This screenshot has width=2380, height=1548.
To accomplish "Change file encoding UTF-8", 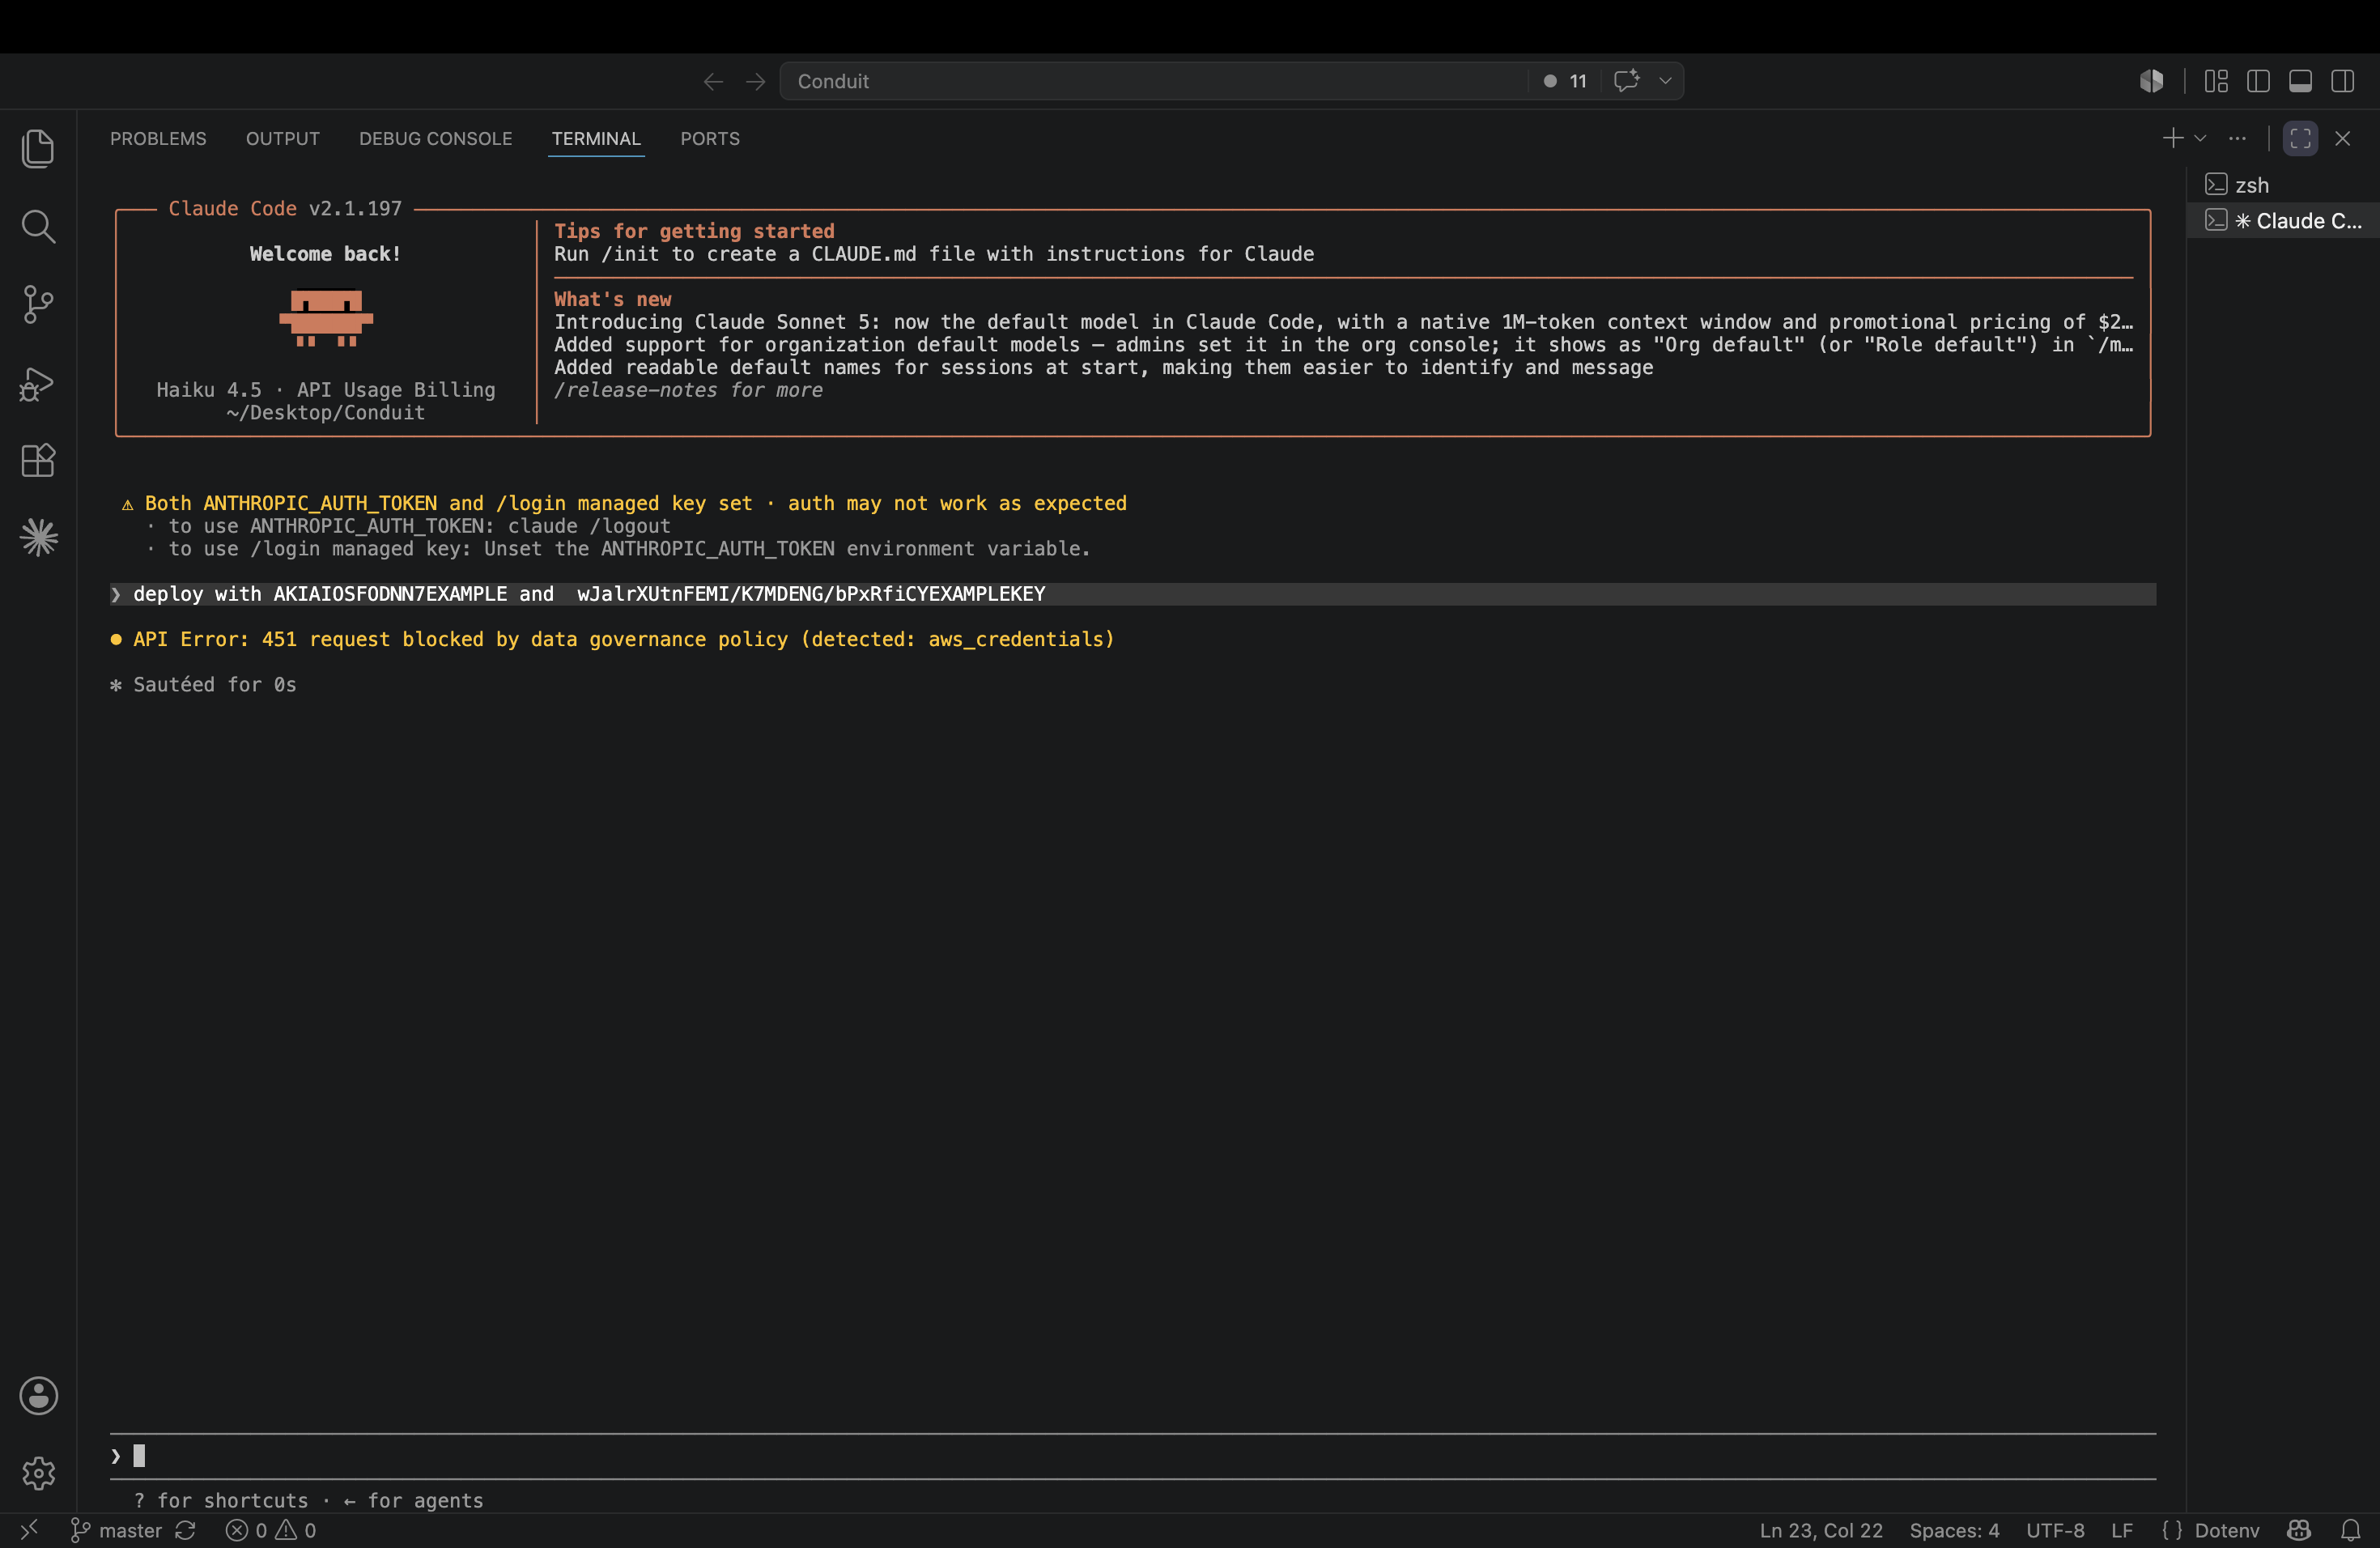I will tap(2055, 1530).
